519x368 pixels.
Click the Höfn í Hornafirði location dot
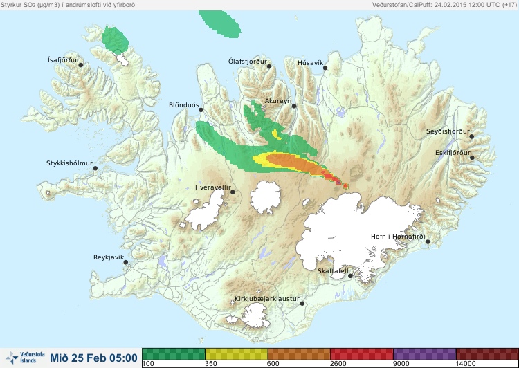click(x=428, y=242)
